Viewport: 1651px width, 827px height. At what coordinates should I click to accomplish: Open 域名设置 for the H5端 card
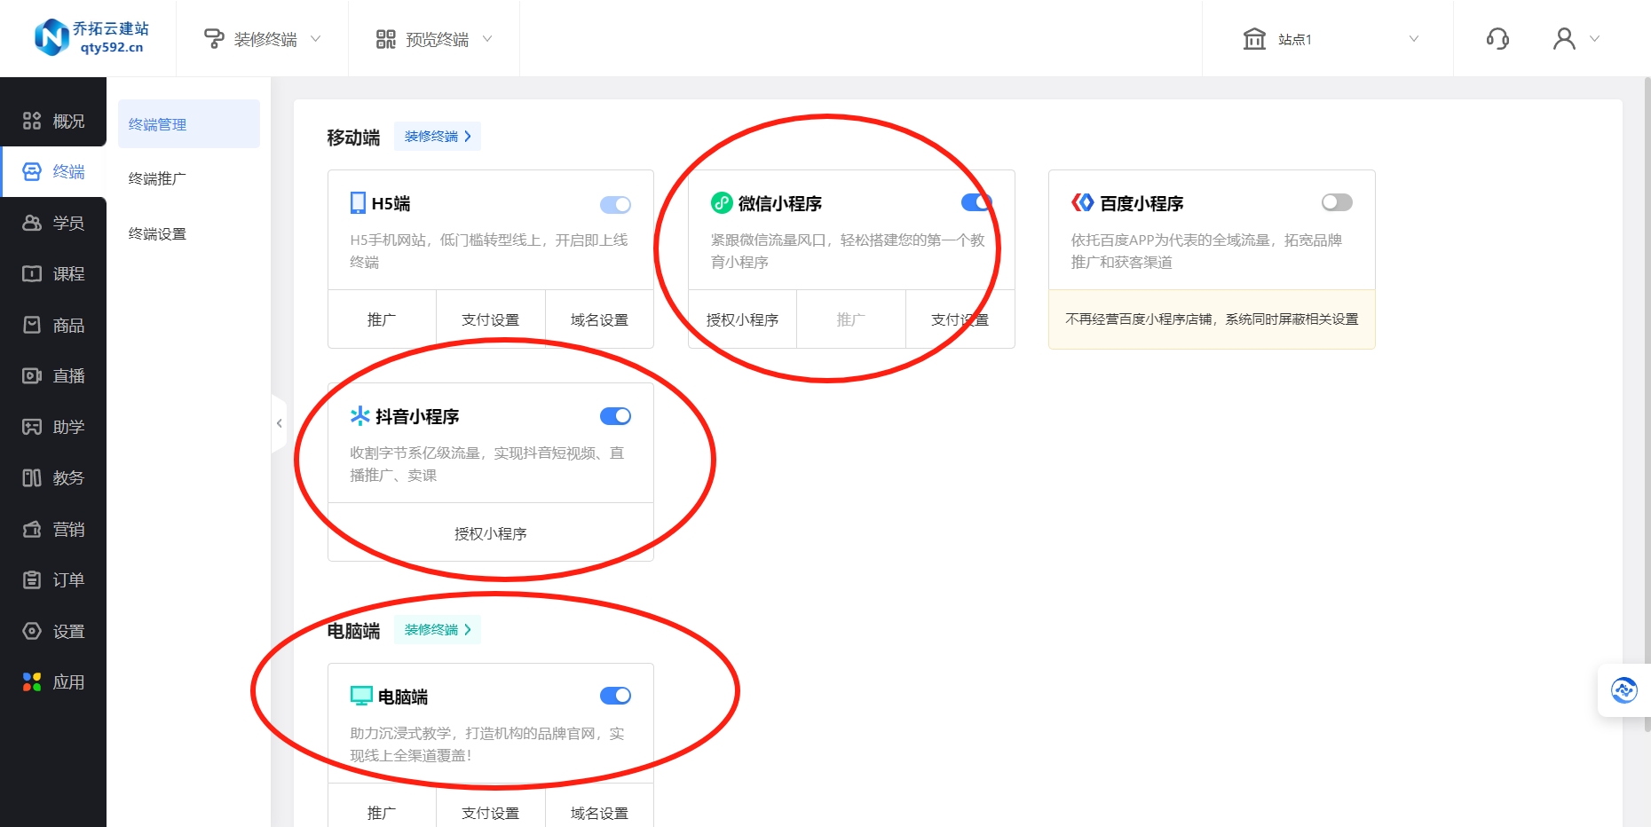599,319
